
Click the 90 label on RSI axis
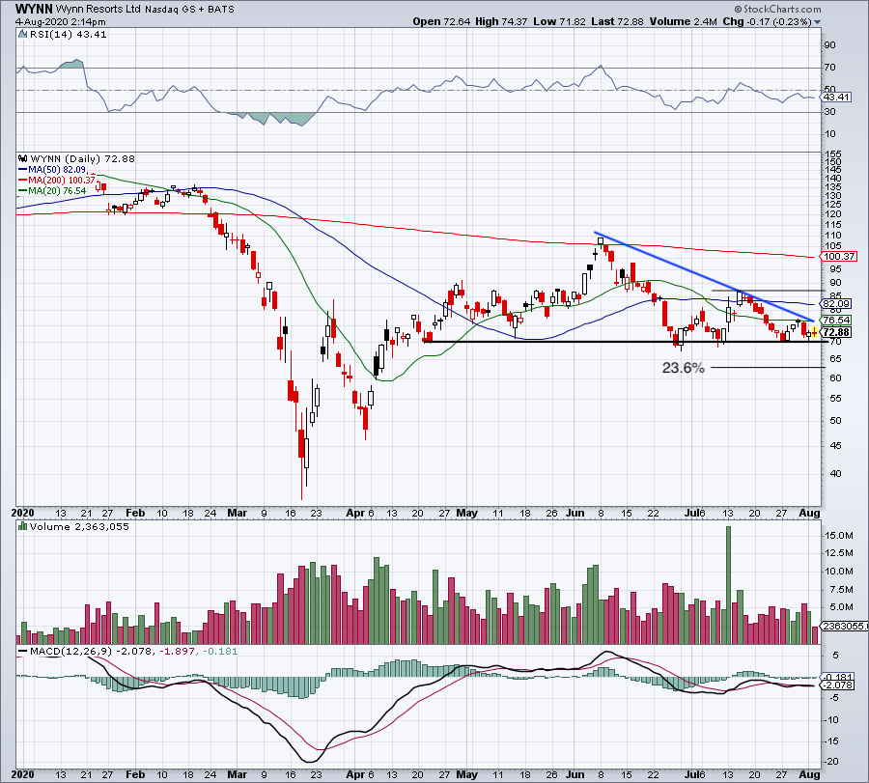830,44
